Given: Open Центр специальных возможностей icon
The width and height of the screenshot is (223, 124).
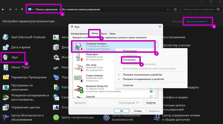Looking at the screenshot, I should pyautogui.click(x=106, y=117).
